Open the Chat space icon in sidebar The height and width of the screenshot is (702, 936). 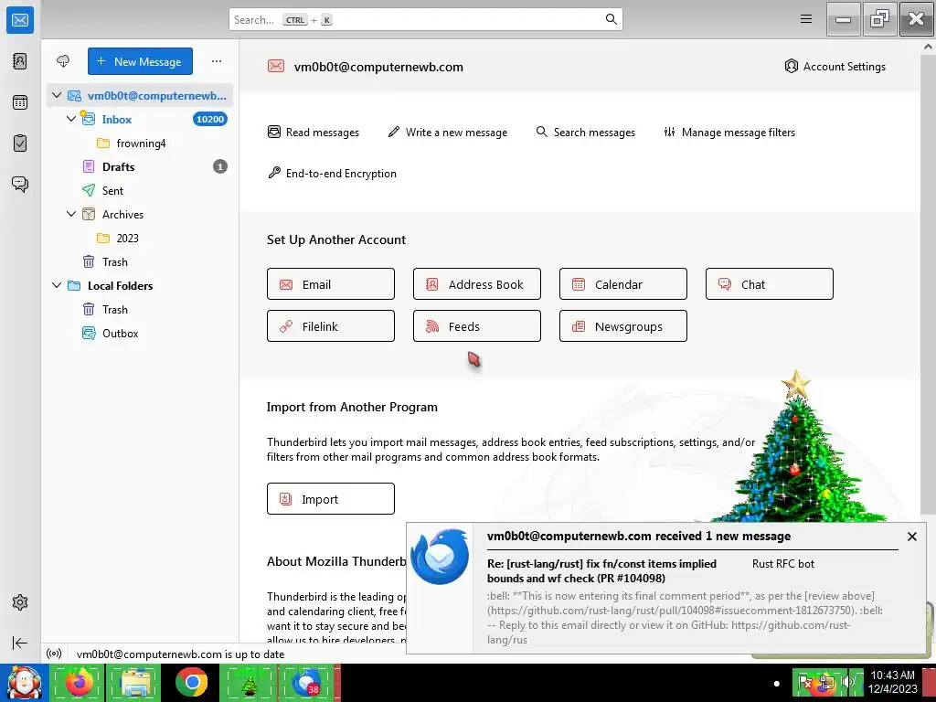coord(20,184)
